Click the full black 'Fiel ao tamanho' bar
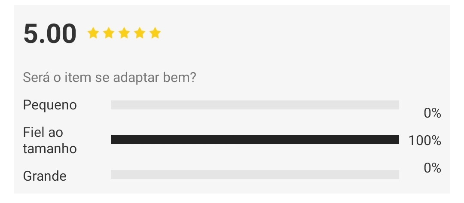 coord(255,140)
